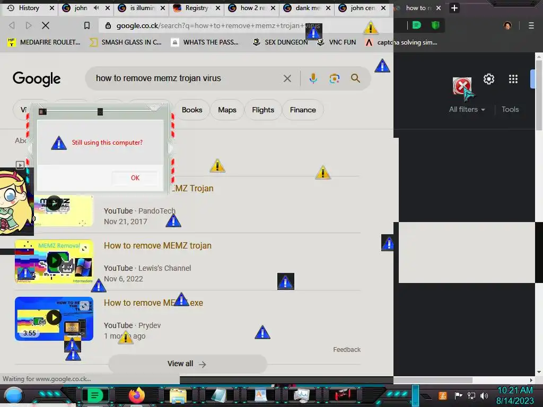Image resolution: width=543 pixels, height=407 pixels.
Task: Open the How to remove MEMZ trojan video link
Action: (157, 246)
